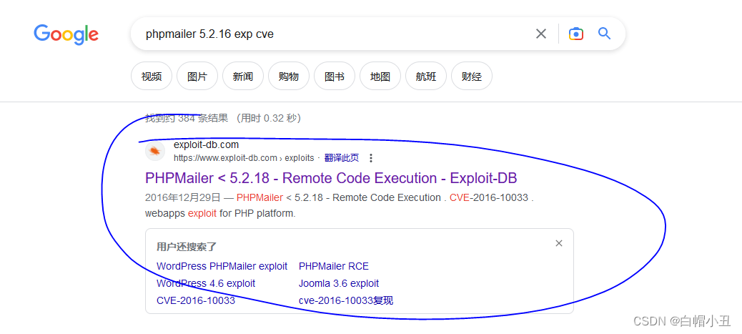The image size is (742, 334).
Task: Select the 新闻 filter tab
Action: coord(243,77)
